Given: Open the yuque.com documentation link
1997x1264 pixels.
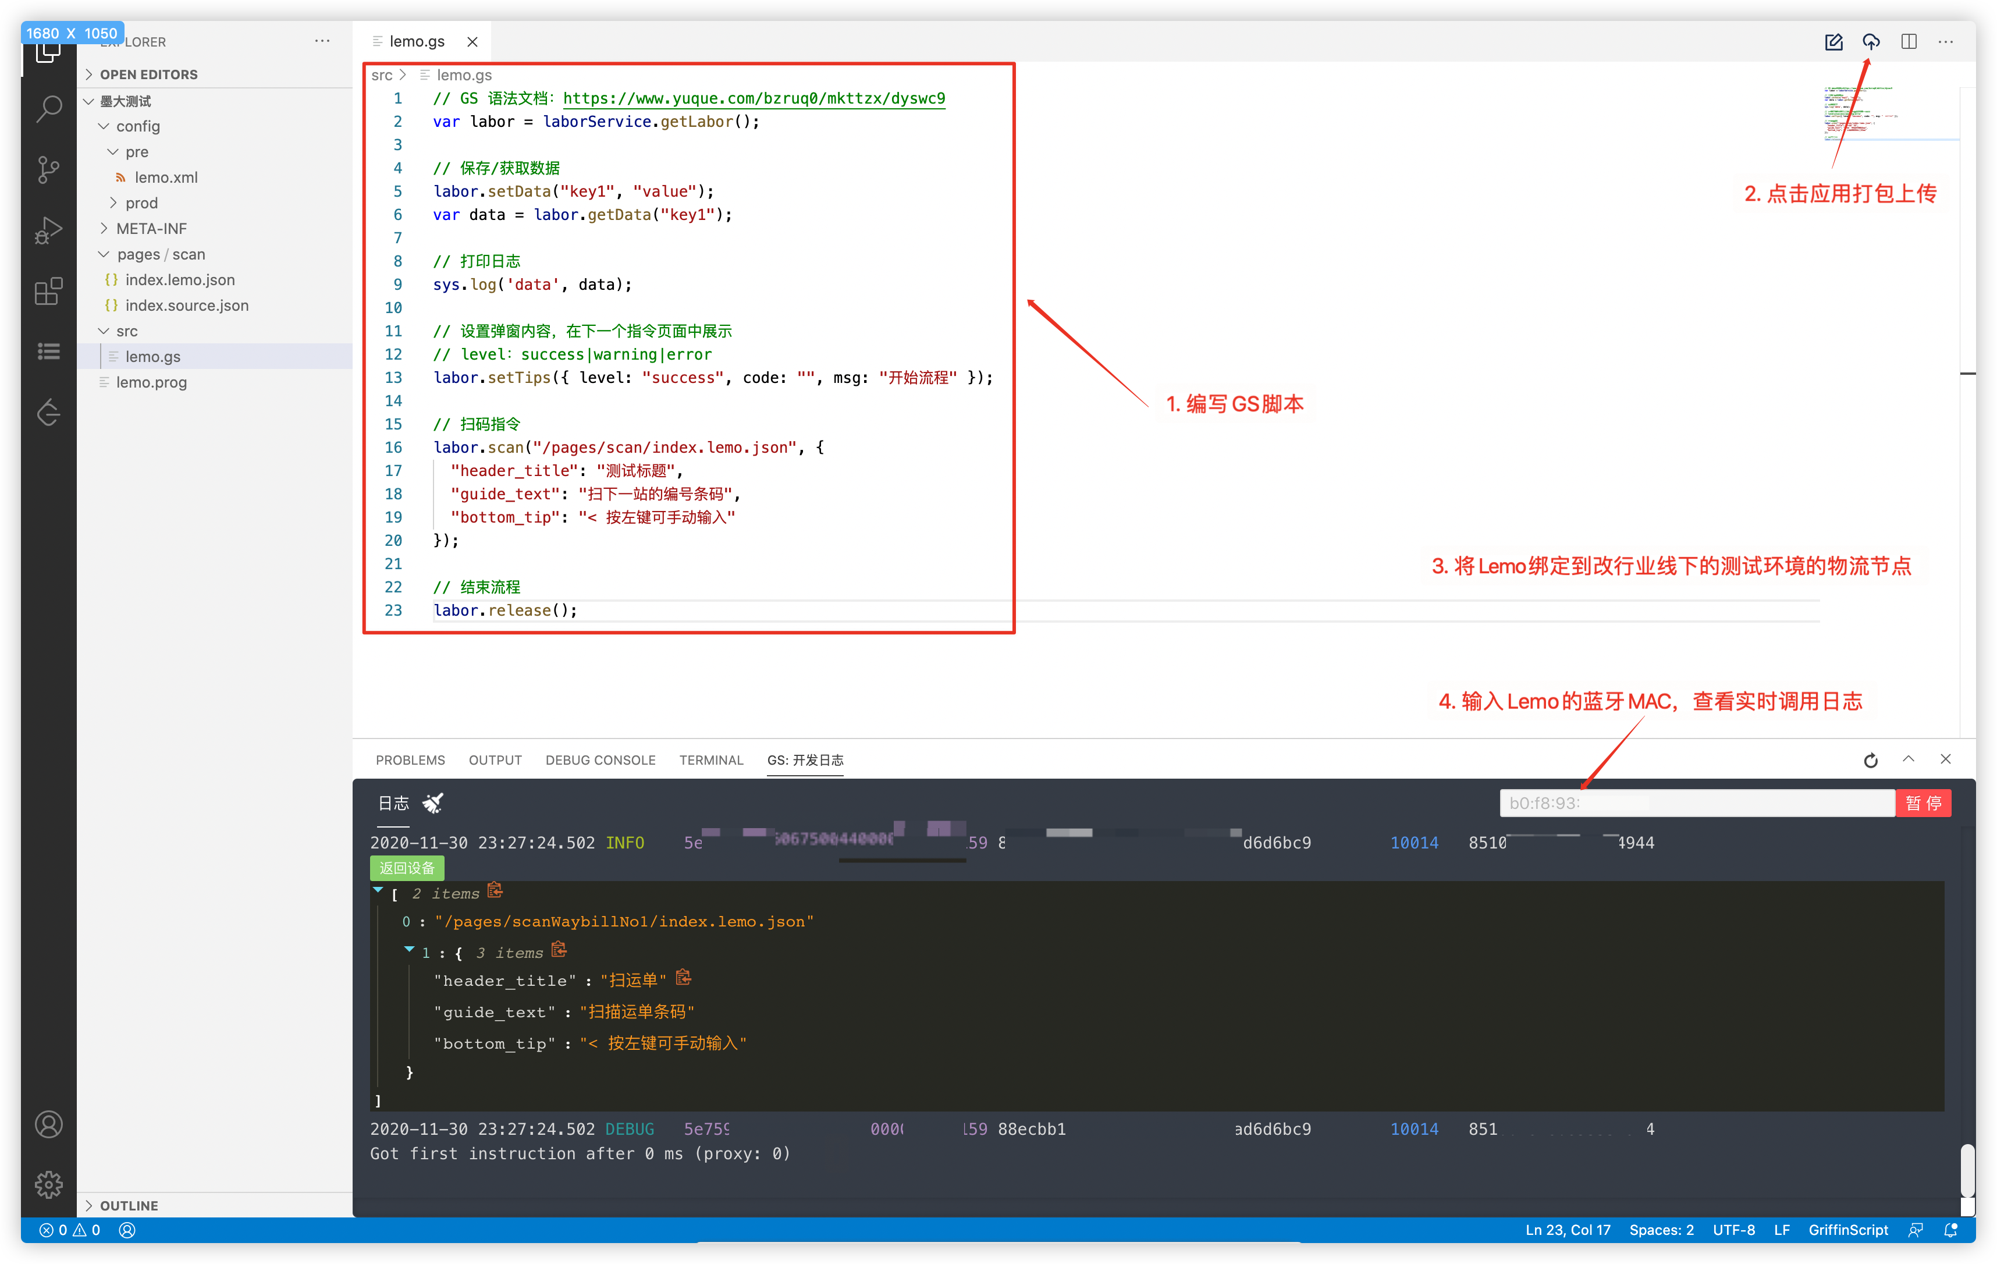Looking at the screenshot, I should 753,98.
